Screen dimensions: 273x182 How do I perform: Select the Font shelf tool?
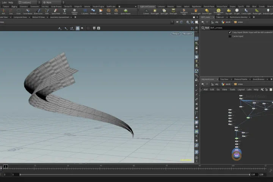tap(64, 11)
